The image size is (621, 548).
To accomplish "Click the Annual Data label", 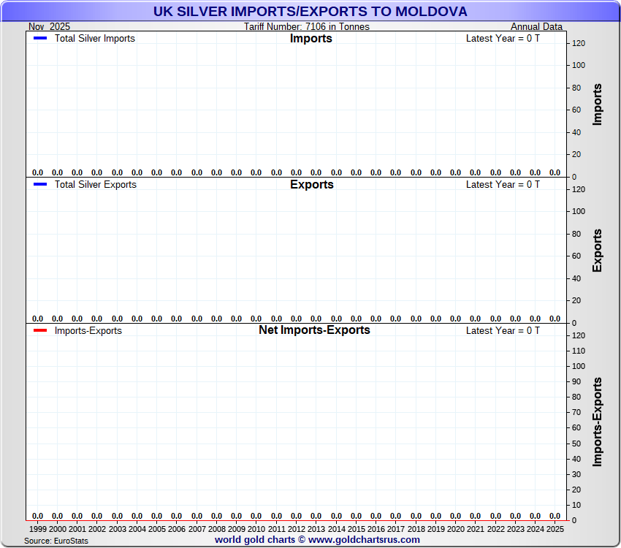I will pyautogui.click(x=536, y=27).
